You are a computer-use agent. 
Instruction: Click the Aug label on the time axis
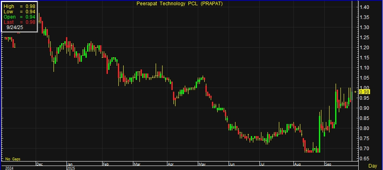pyautogui.click(x=297, y=164)
